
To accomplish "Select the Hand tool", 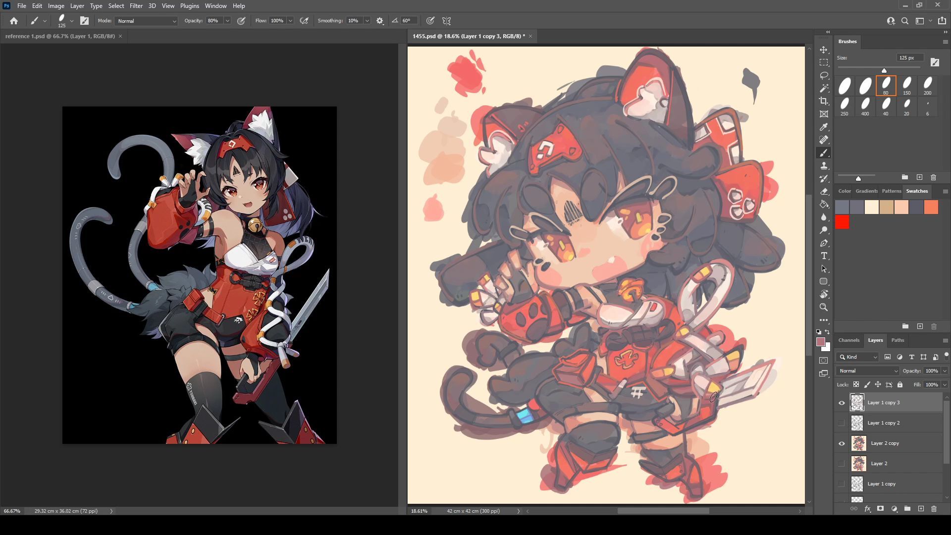I will [824, 294].
